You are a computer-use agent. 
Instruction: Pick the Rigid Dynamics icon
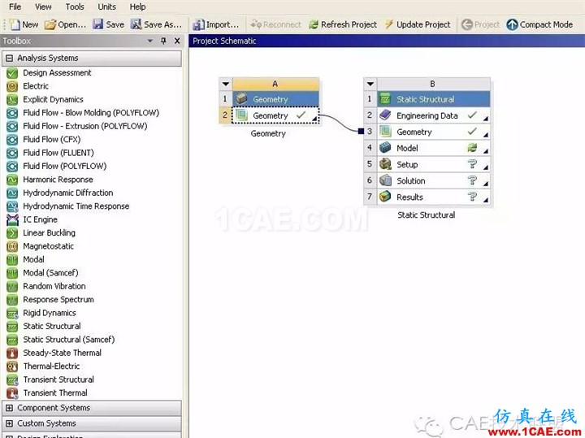click(x=12, y=313)
